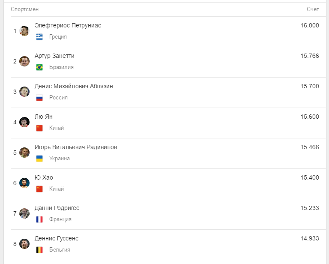329x264 pixels.
Task: Click the Belgium flag icon
Action: point(39,250)
